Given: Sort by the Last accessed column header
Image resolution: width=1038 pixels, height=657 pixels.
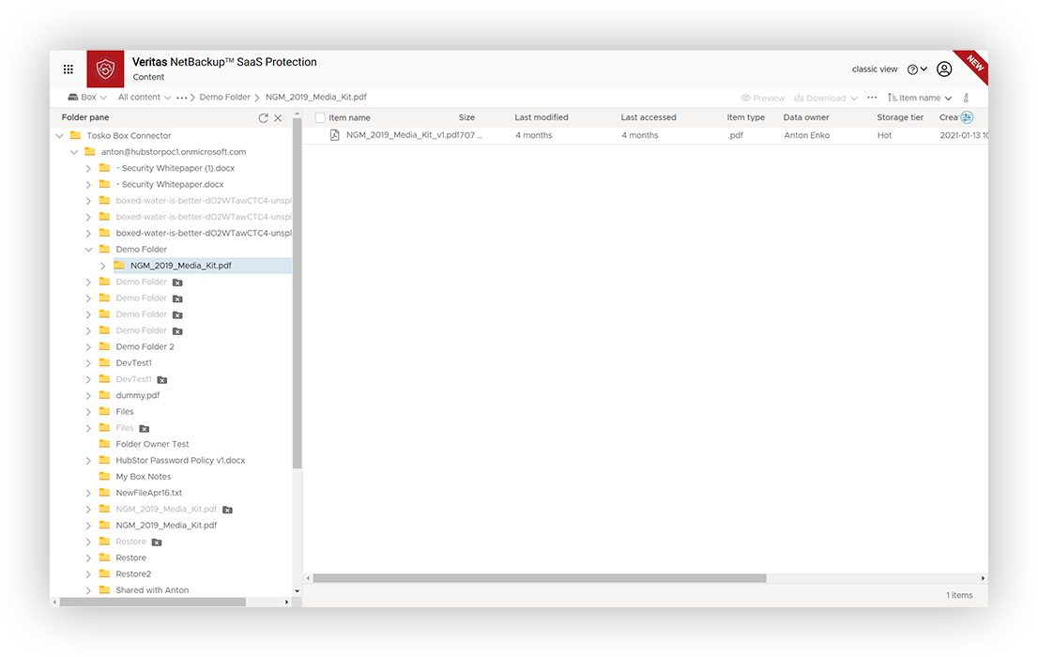Looking at the screenshot, I should tap(649, 117).
